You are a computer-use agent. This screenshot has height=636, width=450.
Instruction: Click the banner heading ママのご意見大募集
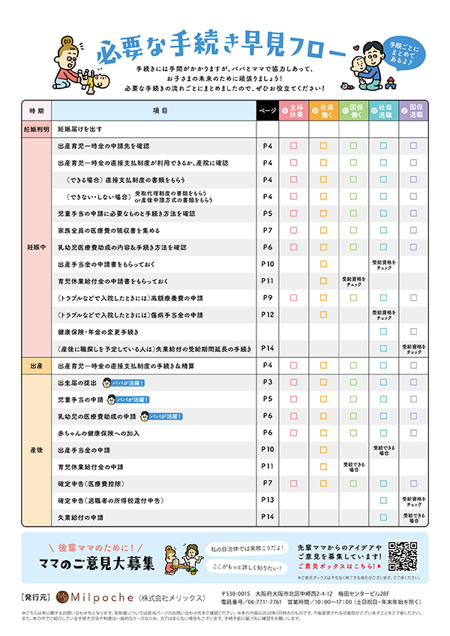pyautogui.click(x=97, y=563)
